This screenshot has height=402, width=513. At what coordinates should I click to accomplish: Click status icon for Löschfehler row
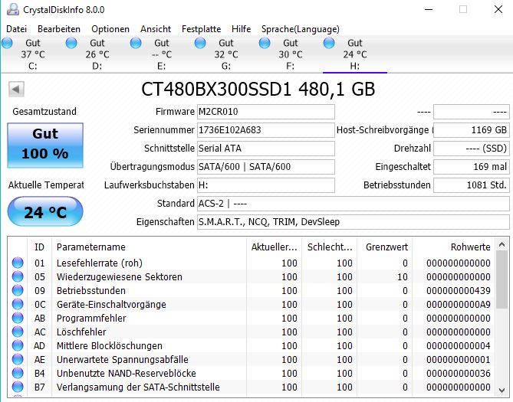[18, 332]
